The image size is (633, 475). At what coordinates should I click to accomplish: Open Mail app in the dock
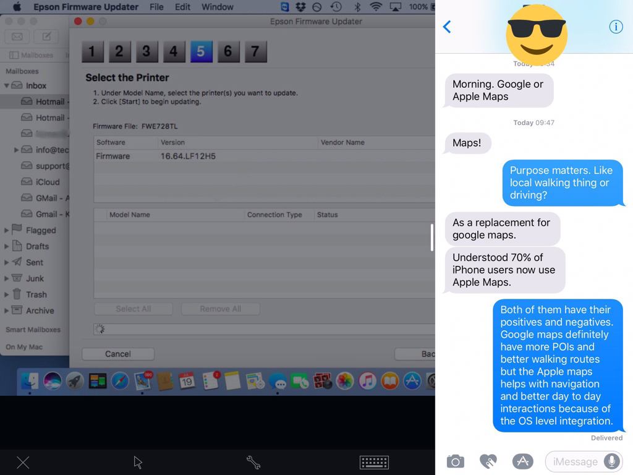click(143, 380)
